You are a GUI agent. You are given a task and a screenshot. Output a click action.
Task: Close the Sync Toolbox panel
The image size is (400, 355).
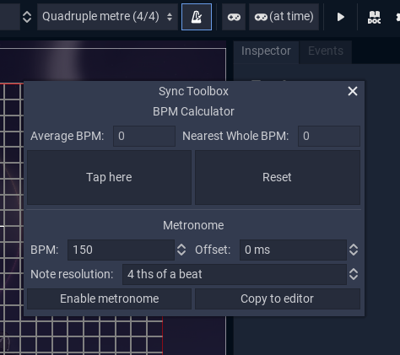pyautogui.click(x=353, y=91)
